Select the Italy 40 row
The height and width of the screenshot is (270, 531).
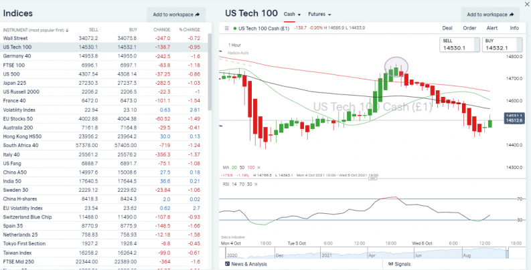point(102,154)
